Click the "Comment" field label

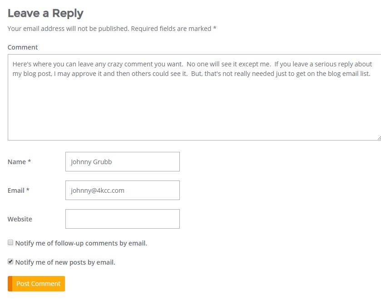point(23,47)
